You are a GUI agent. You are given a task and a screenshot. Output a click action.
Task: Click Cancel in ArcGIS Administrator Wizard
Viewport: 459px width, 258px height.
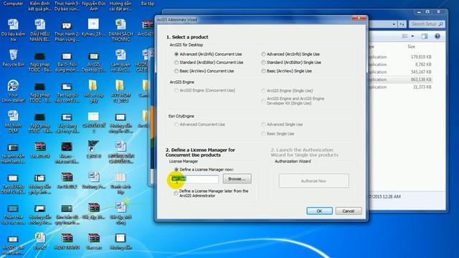[349, 211]
